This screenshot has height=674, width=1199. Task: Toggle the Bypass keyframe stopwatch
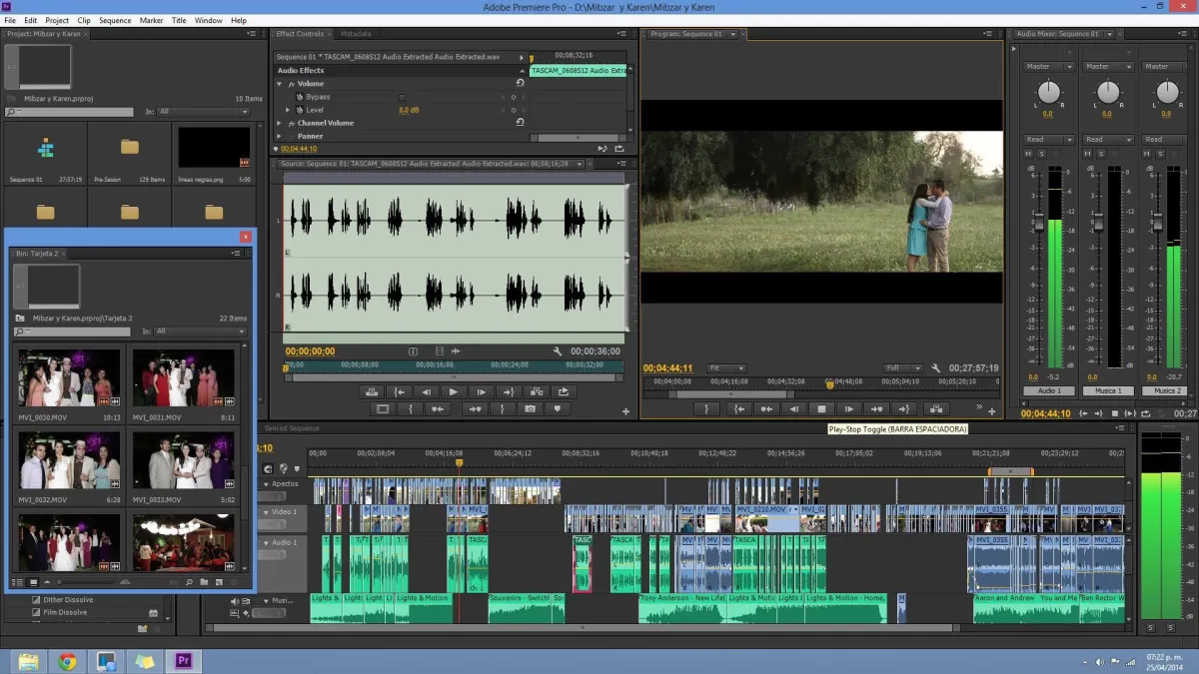click(x=299, y=97)
